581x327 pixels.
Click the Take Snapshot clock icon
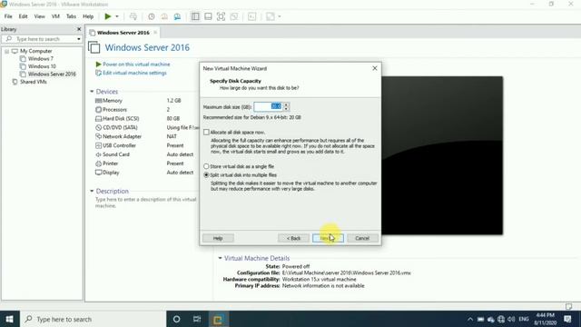click(152, 16)
